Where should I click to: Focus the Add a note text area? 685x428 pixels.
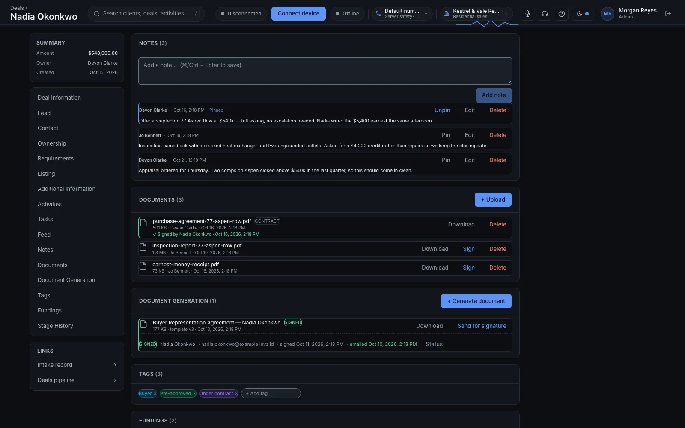coord(325,71)
